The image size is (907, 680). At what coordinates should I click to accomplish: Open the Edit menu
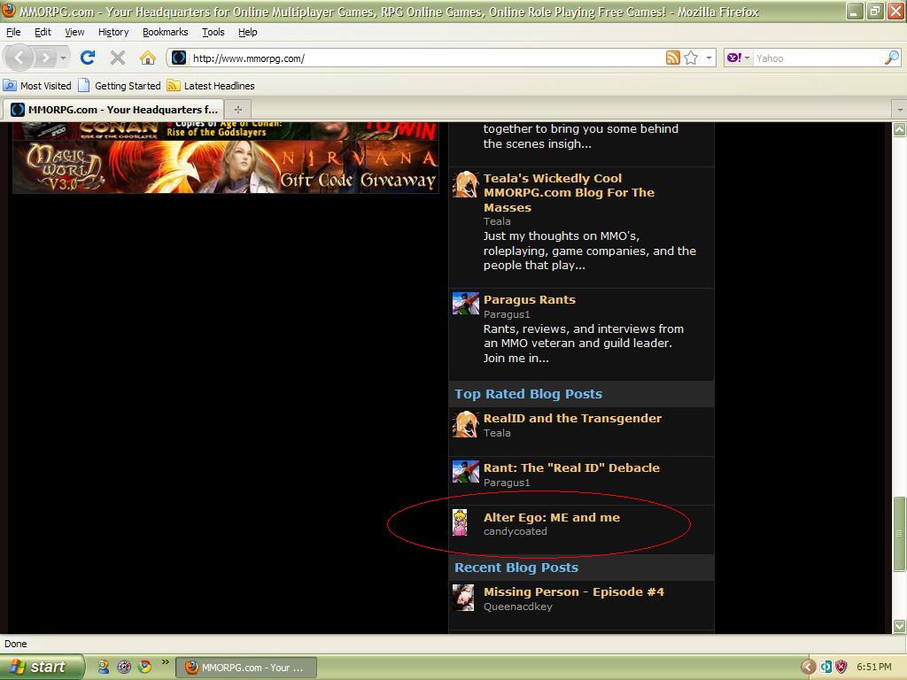point(43,32)
